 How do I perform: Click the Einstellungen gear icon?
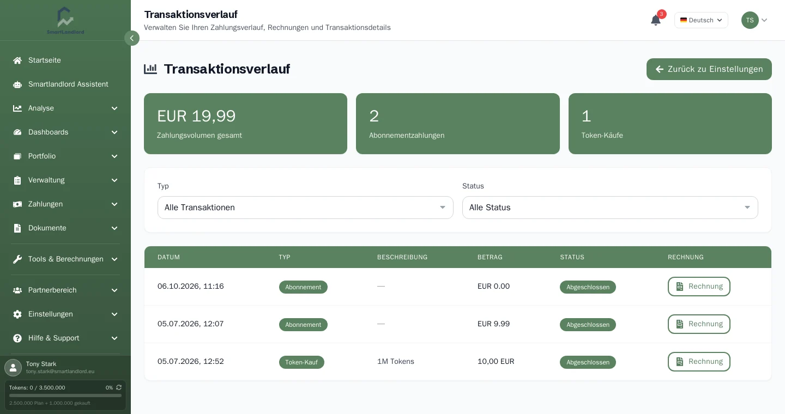[x=17, y=314]
